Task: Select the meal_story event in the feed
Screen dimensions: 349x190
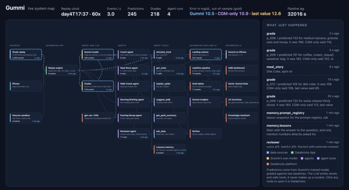Action: tap(303, 69)
